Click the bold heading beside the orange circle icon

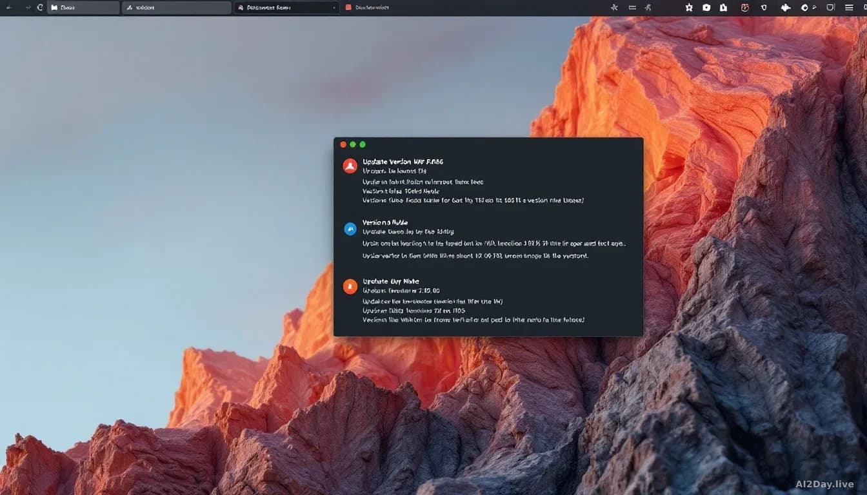tap(390, 282)
